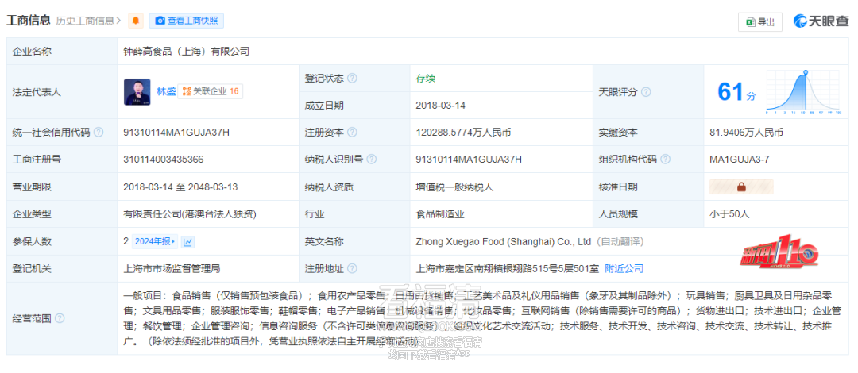Select 有限责任公司(港澳台法人独资) company type
858x373 pixels.
(191, 214)
